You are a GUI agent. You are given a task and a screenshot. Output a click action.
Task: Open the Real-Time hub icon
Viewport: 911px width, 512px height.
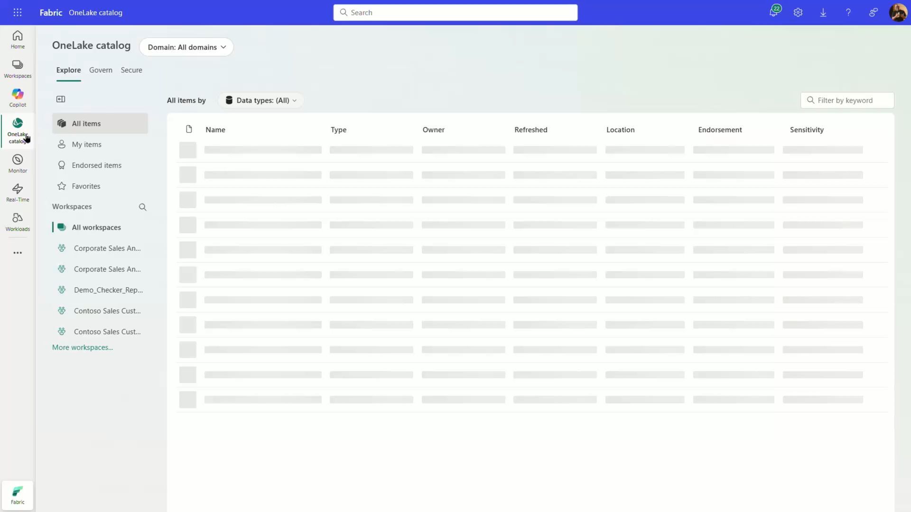(18, 192)
